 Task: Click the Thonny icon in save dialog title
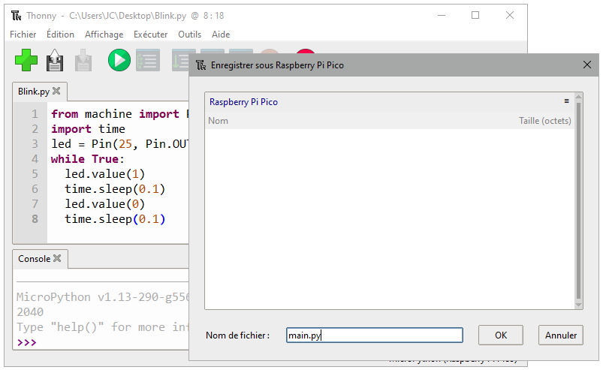[201, 65]
